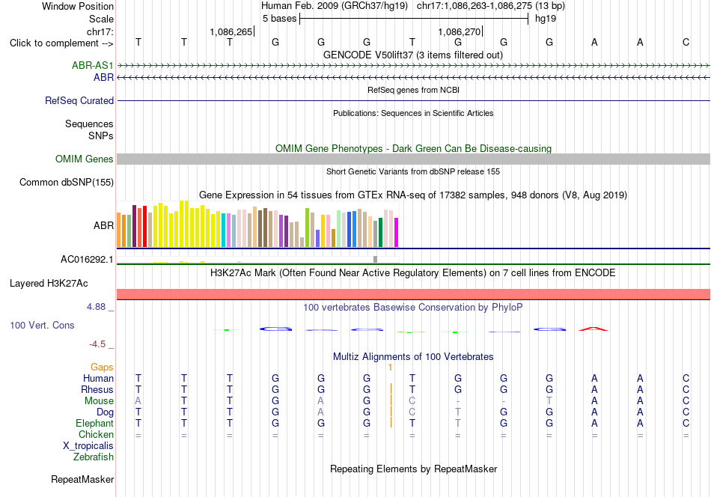
Task: Click the magenta bar ending ABR expression chart
Action: click(396, 233)
